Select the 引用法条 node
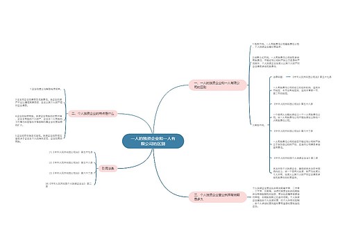Screen dimensions: 347x250 coord(108,169)
